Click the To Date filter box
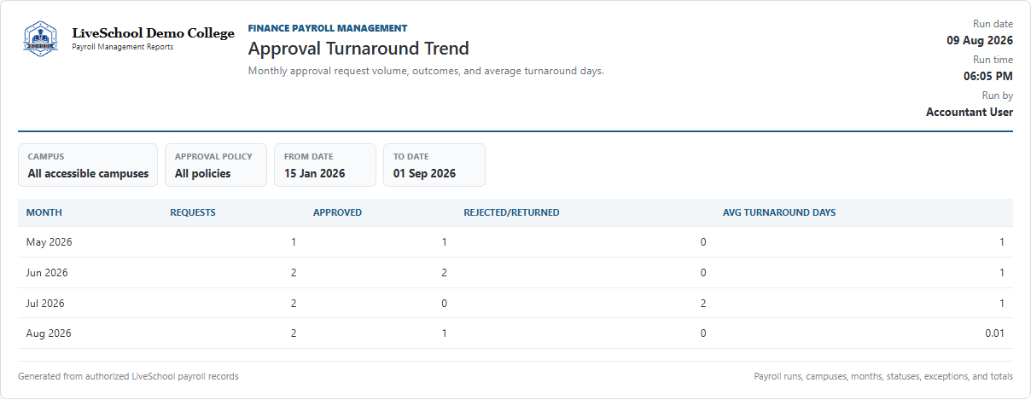 (x=434, y=165)
